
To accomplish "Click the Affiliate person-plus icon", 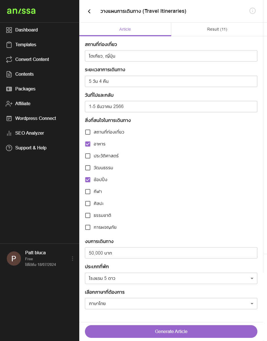I will tap(9, 103).
